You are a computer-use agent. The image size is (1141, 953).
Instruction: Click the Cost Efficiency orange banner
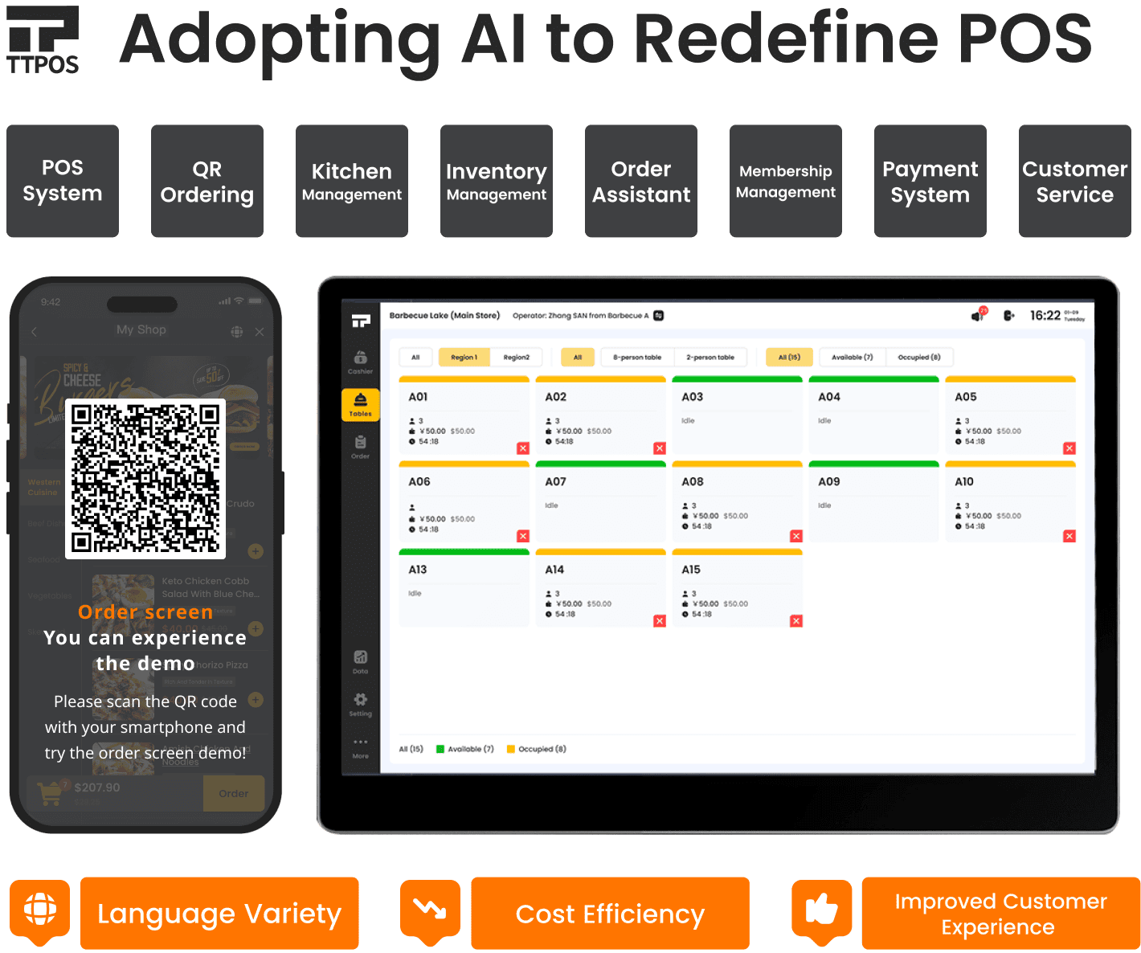(x=611, y=914)
